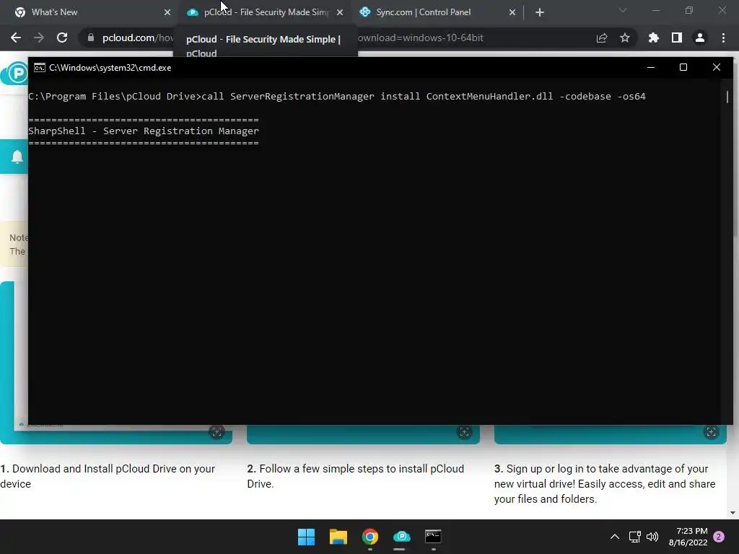Minimize the cmd.exe window

coord(651,67)
